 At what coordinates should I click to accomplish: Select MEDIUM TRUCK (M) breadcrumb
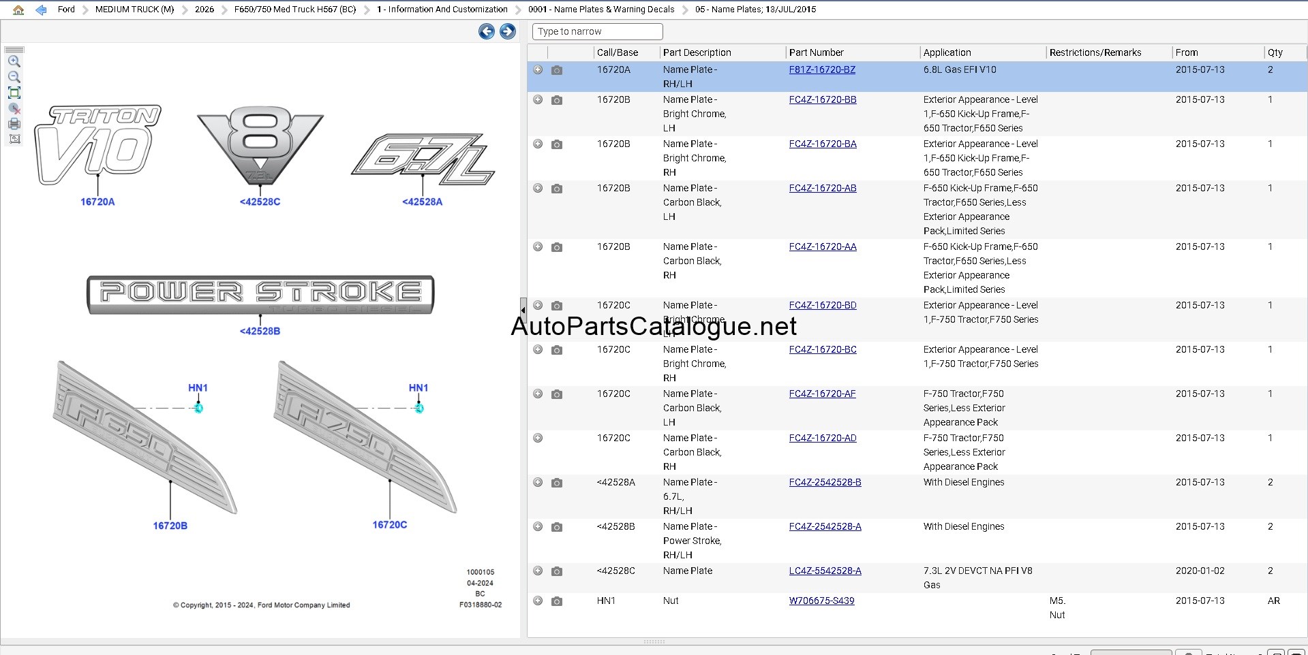[x=135, y=10]
